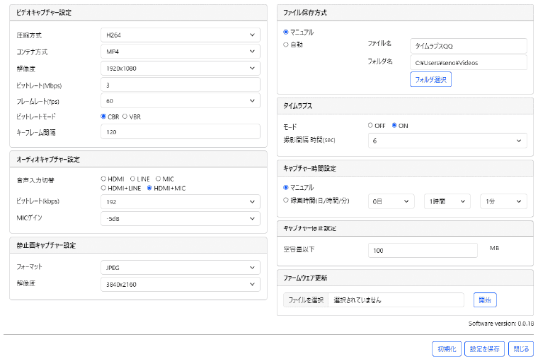The width and height of the screenshot is (538, 361).
Task: Click the ビットレート(Mbps) input field
Action: pyautogui.click(x=180, y=85)
